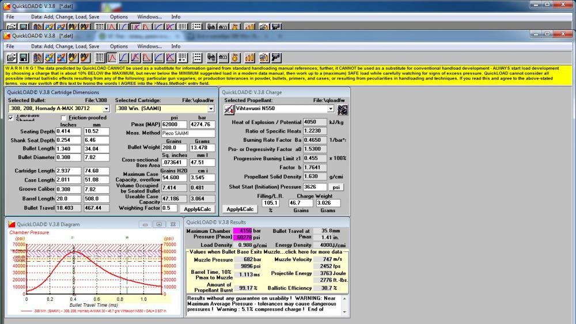Click the Bullet Length inches field
Image resolution: width=576 pixels, height=324 pixels.
click(69, 149)
